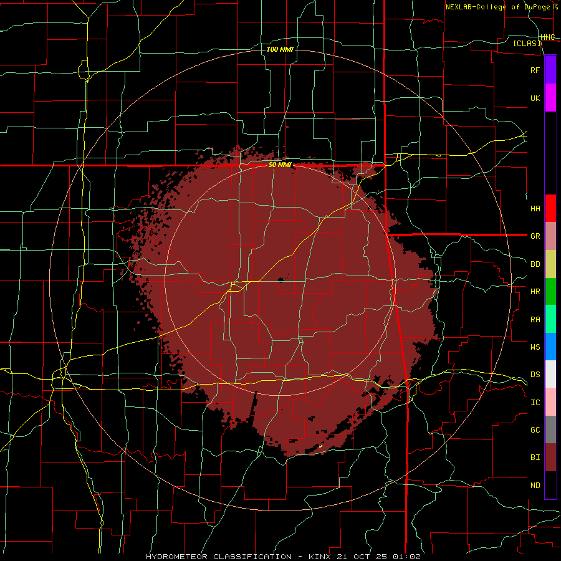Click the DS white legend swatch
The image size is (561, 561).
tap(550, 374)
